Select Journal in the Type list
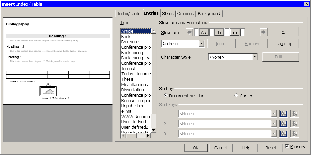Viewport: 311px width, 155px height. point(136,69)
